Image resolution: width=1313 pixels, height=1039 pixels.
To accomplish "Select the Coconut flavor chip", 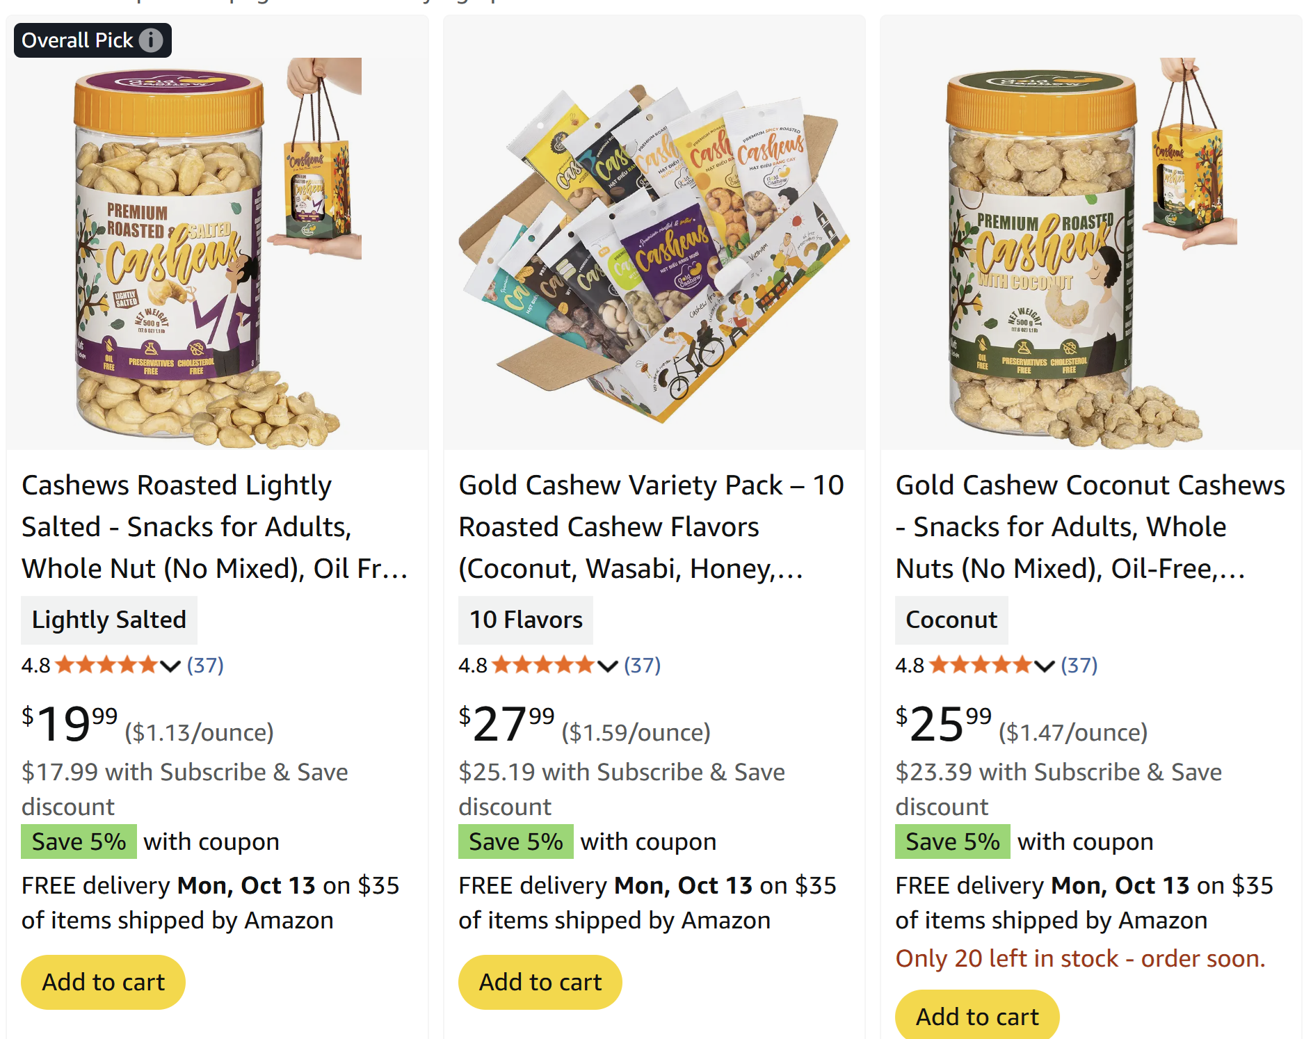I will [951, 620].
